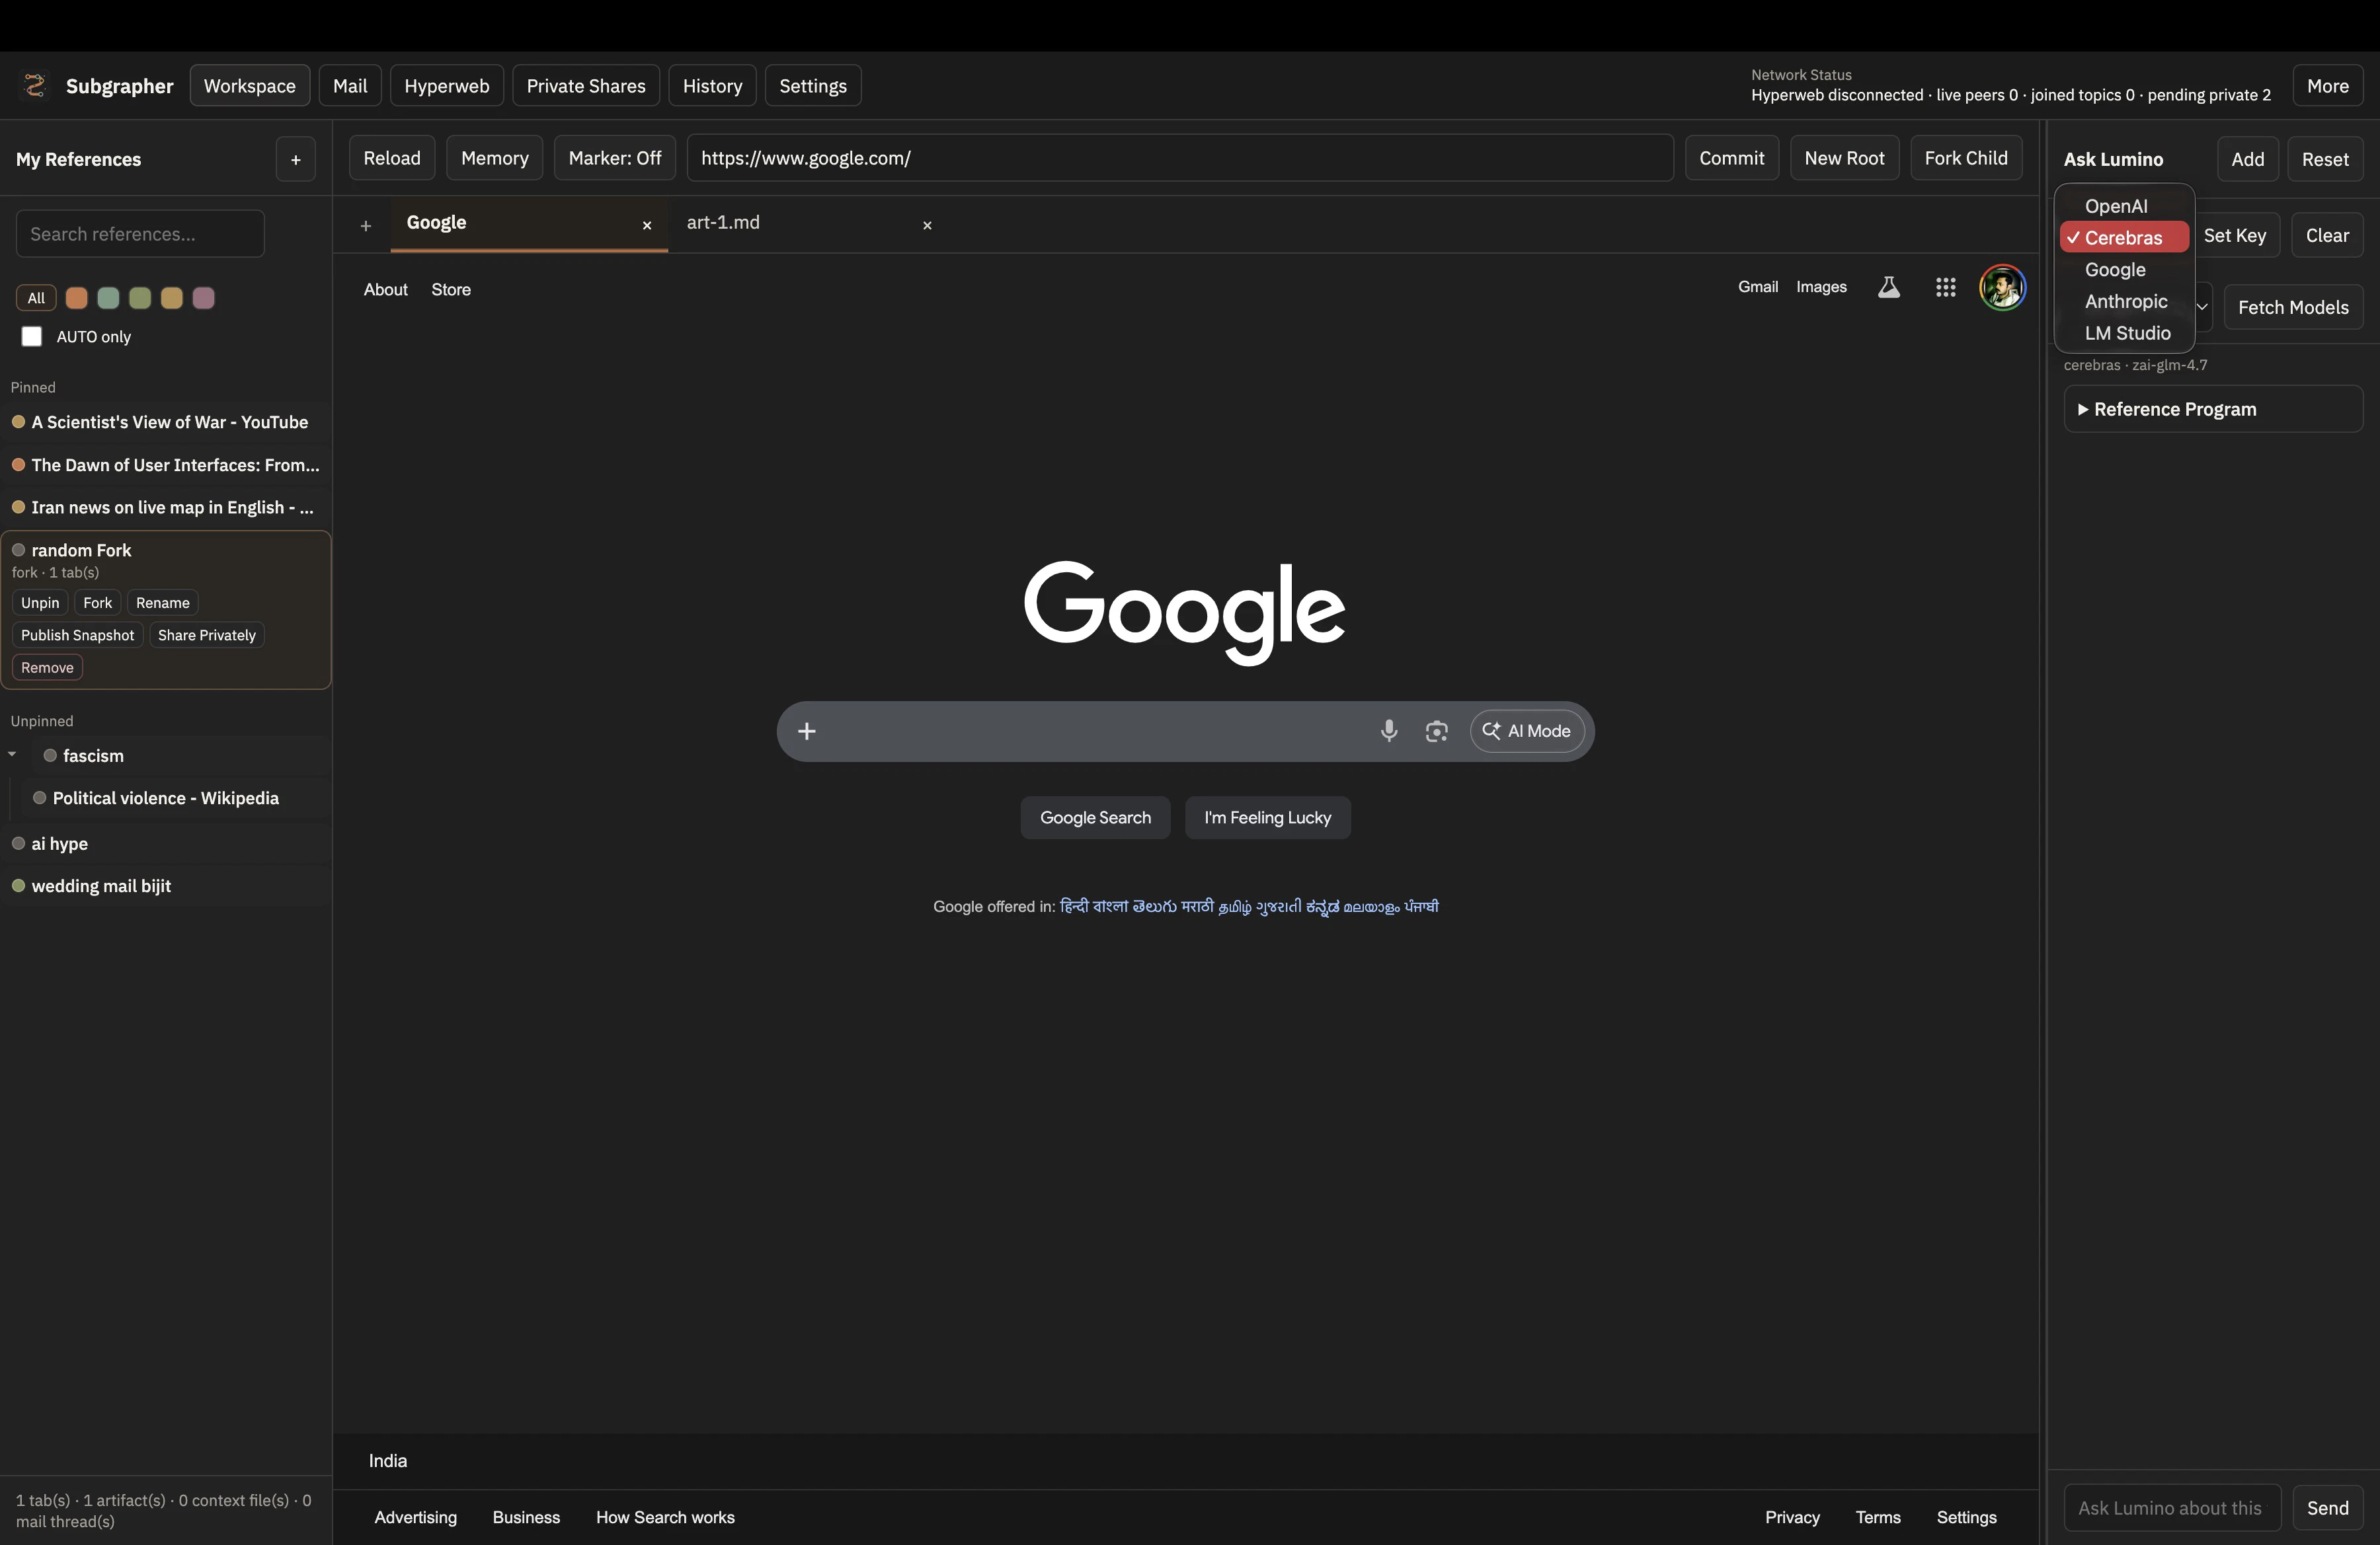Switch to the art-1.md tab
This screenshot has width=2380, height=1545.
click(x=724, y=223)
